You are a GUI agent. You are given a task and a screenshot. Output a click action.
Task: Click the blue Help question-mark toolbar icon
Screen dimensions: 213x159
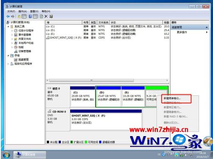(x=30, y=17)
